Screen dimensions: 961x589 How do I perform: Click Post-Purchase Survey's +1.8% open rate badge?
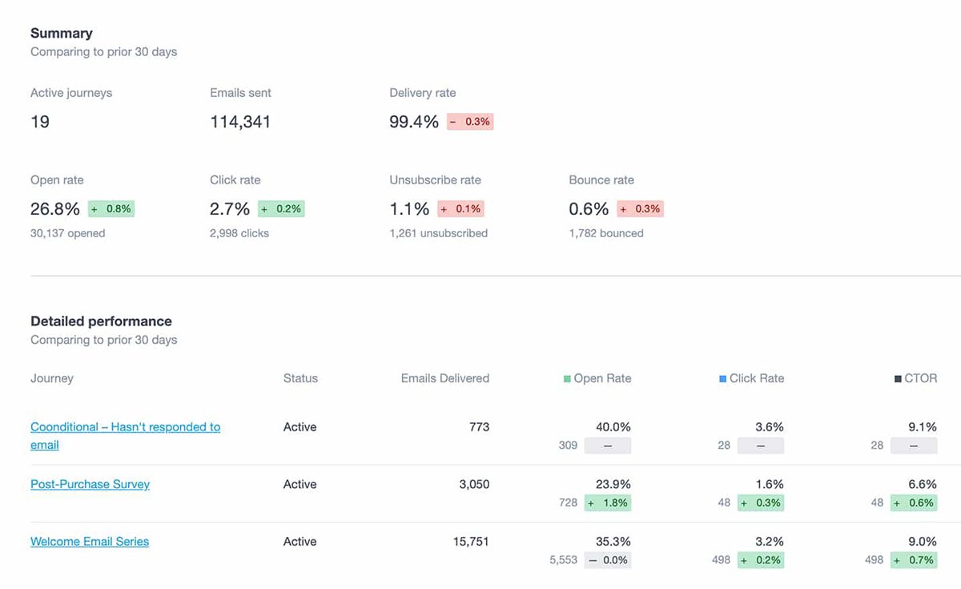point(607,503)
